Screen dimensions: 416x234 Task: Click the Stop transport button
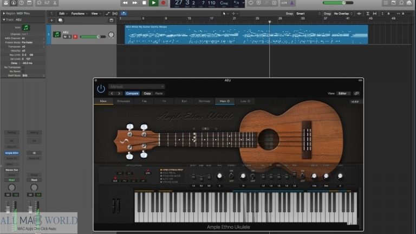point(144,3)
